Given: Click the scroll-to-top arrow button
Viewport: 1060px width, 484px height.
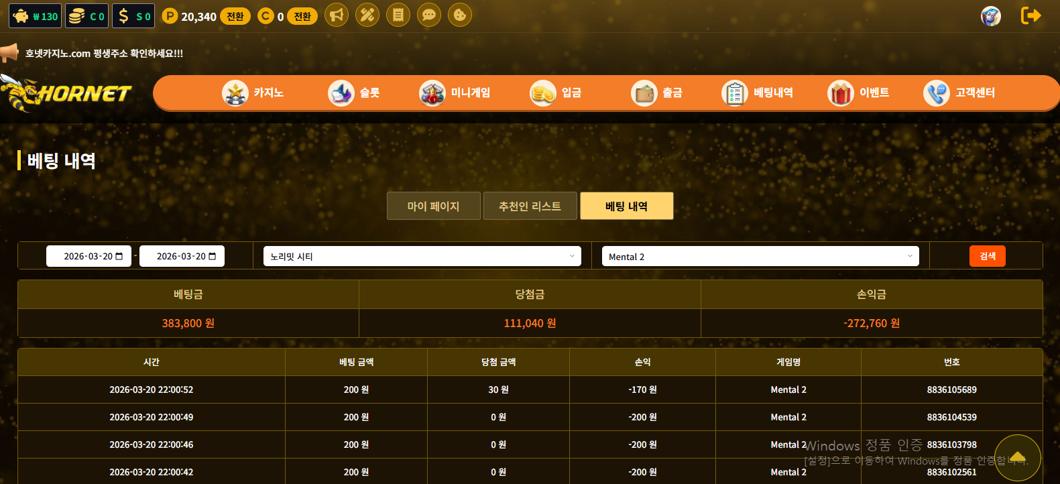Looking at the screenshot, I should pos(1017,458).
